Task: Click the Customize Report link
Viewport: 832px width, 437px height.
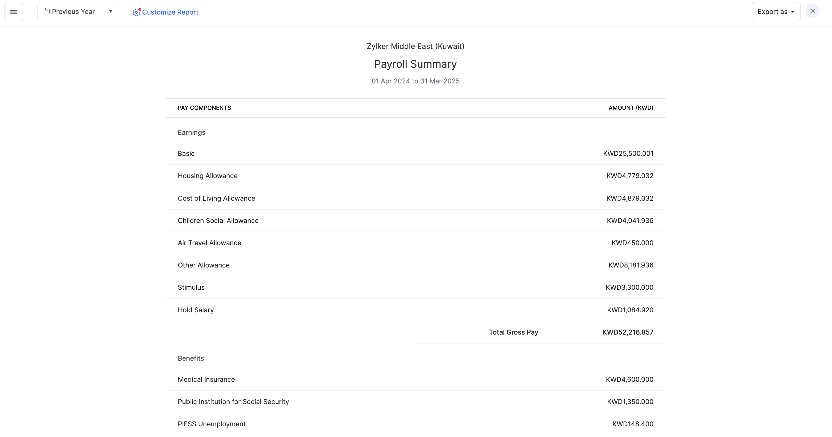Action: [170, 12]
